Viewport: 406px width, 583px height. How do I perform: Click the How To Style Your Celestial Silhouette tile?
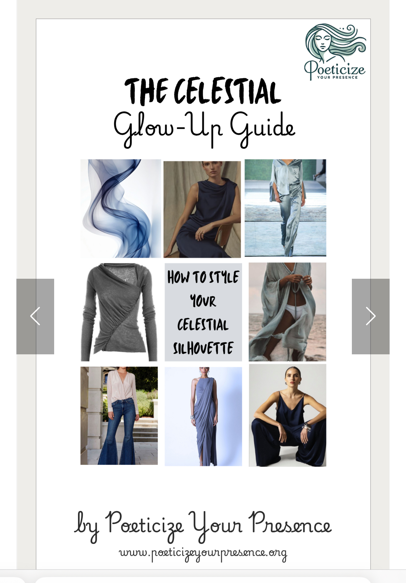(203, 312)
